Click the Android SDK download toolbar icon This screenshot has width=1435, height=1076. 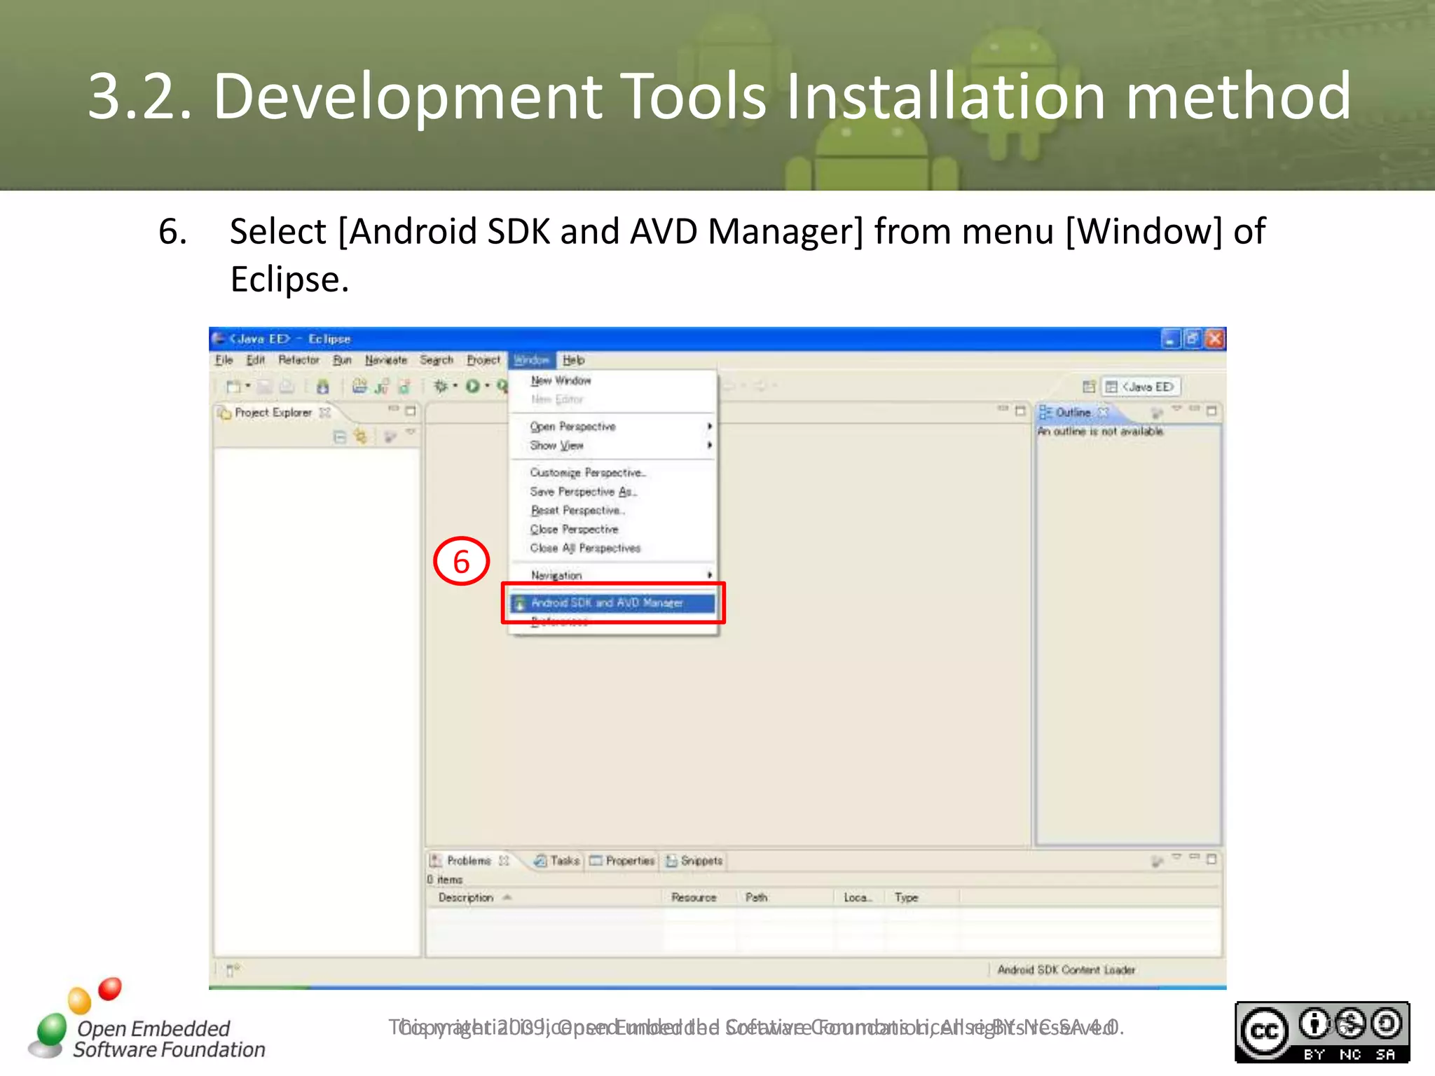pyautogui.click(x=322, y=386)
